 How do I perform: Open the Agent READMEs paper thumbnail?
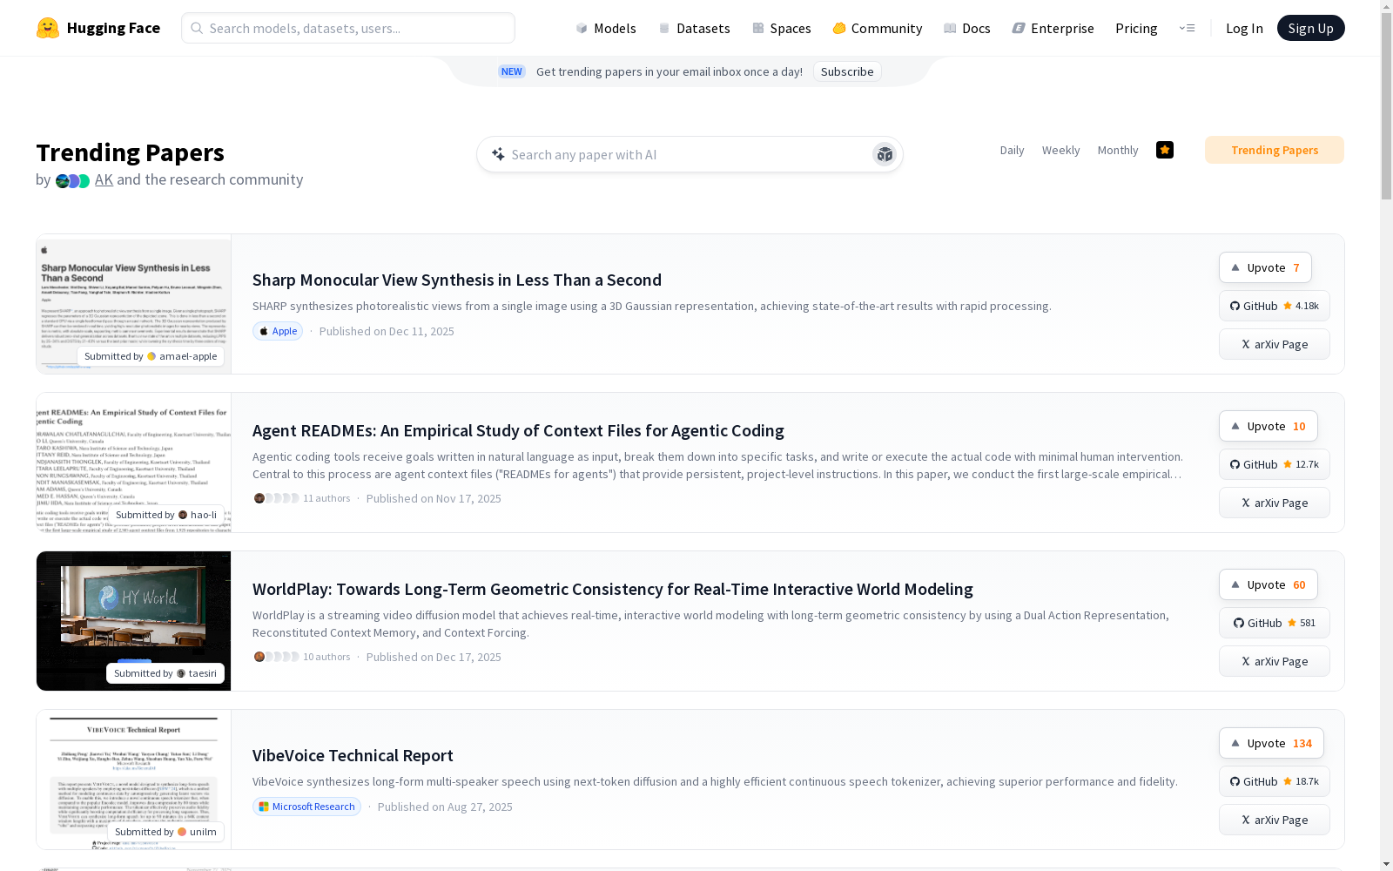pyautogui.click(x=133, y=463)
